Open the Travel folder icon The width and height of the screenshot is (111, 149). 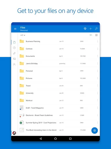22,86
